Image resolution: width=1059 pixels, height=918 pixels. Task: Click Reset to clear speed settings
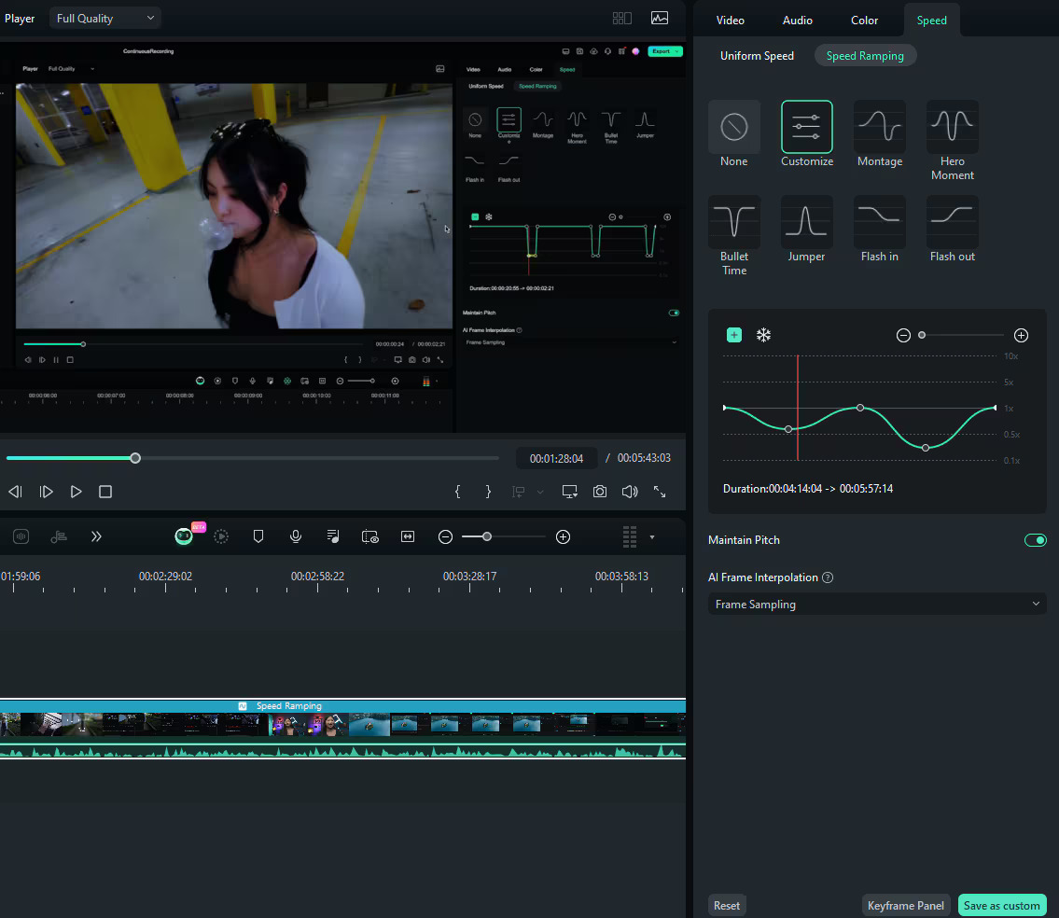(x=727, y=904)
